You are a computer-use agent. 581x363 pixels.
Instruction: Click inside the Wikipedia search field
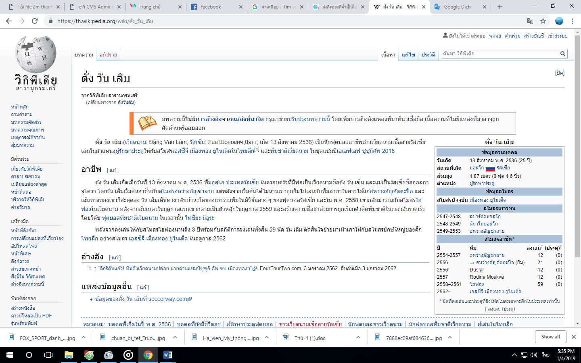pyautogui.click(x=500, y=54)
